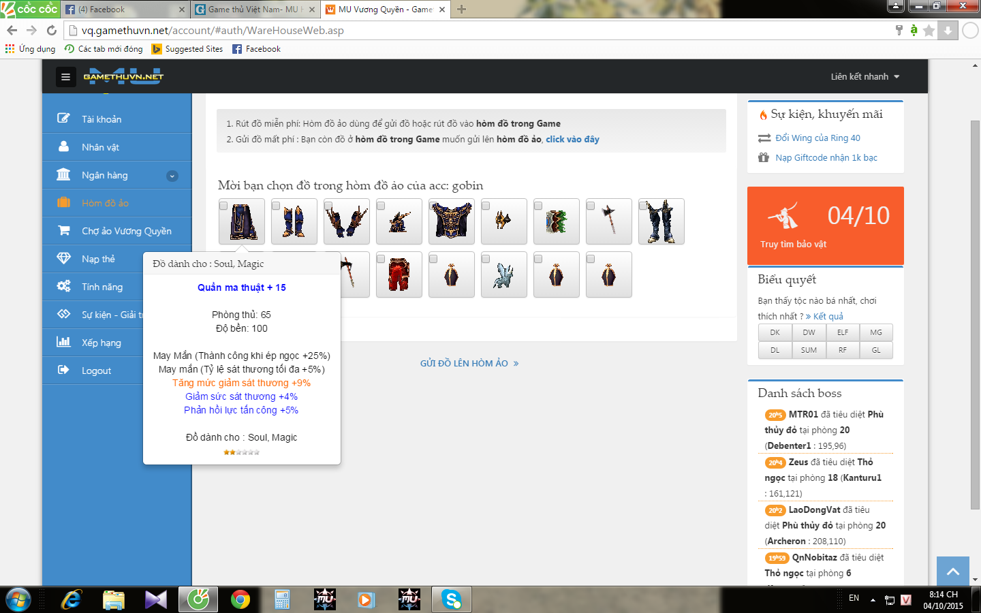Click the Nhân vật person icon
Viewport: 981px width, 613px height.
63,146
